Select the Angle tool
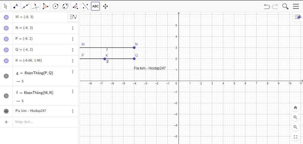 75,7
